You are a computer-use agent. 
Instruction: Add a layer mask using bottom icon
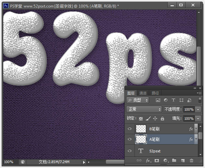click(x=157, y=161)
